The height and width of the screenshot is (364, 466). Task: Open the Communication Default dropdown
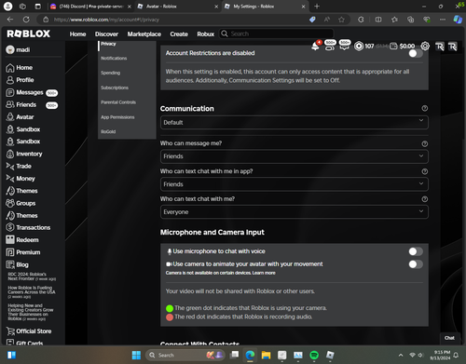(x=295, y=123)
